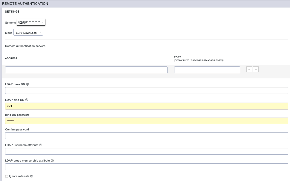
Task: Click inside the Address input field
Action: 86,70
